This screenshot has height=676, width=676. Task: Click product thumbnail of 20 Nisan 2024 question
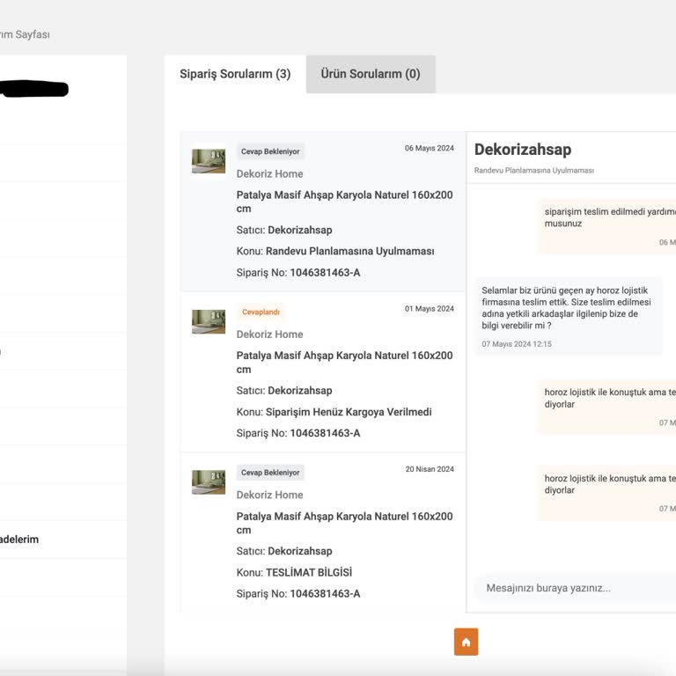[209, 482]
